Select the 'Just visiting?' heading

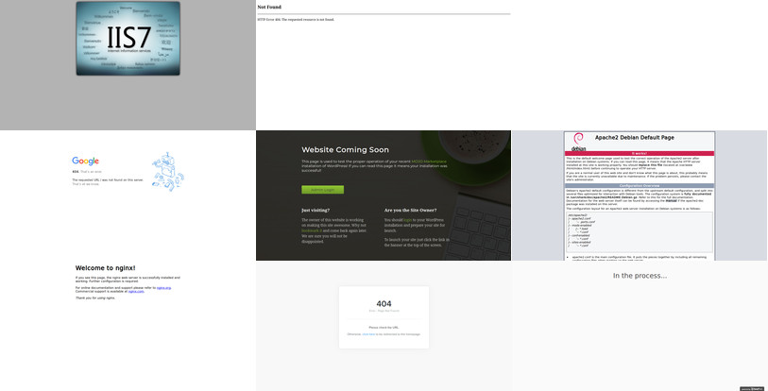tap(316, 211)
